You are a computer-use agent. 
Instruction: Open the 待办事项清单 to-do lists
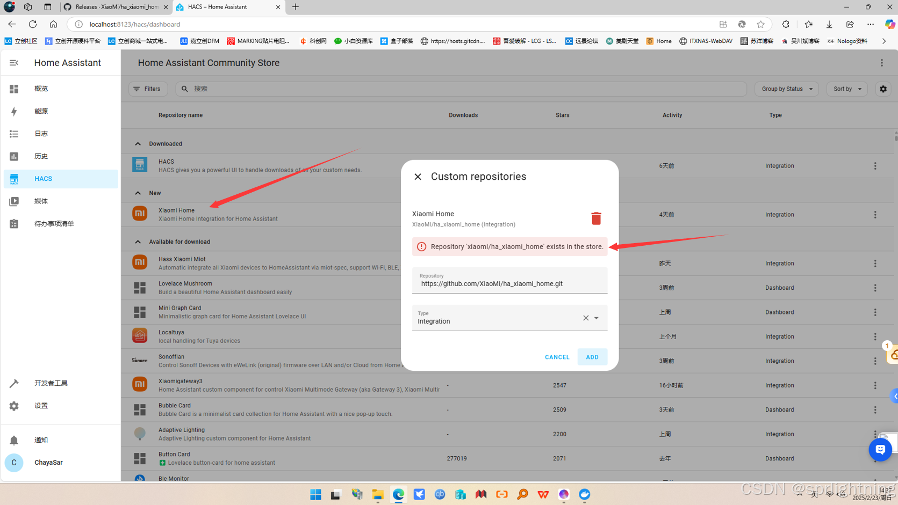click(x=61, y=224)
